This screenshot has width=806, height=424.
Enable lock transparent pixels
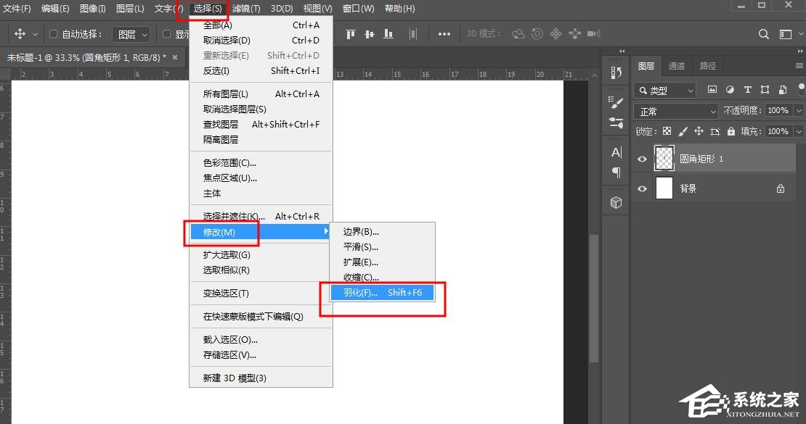point(667,131)
